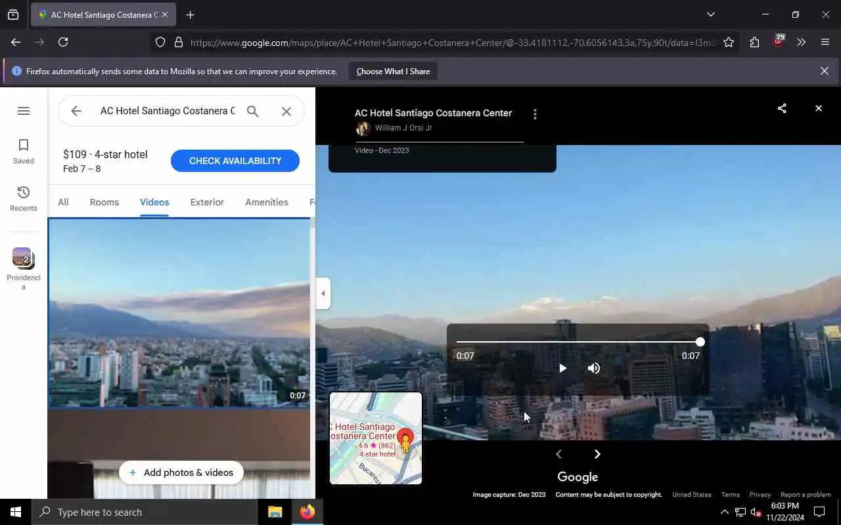Viewport: 841px width, 525px height.
Task: Open the uBlock extension icon with badge 79
Action: pos(779,41)
